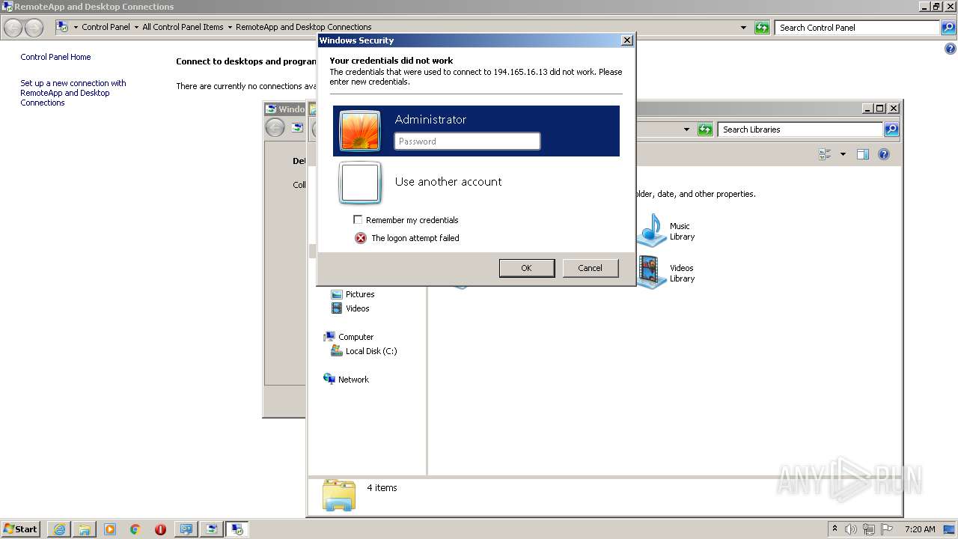
Task: Choose the Use another account tile
Action: 476,183
